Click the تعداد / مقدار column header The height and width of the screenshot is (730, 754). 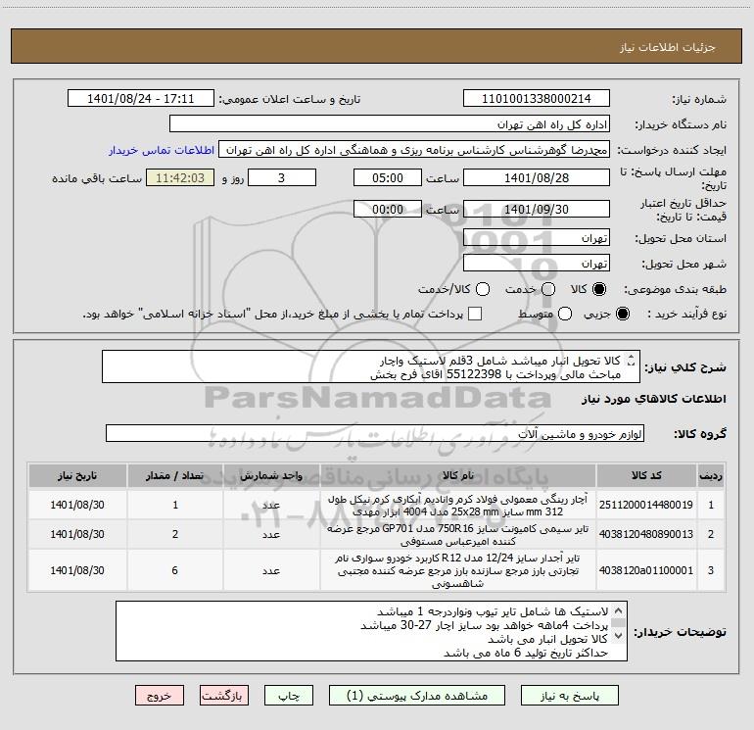tap(175, 475)
